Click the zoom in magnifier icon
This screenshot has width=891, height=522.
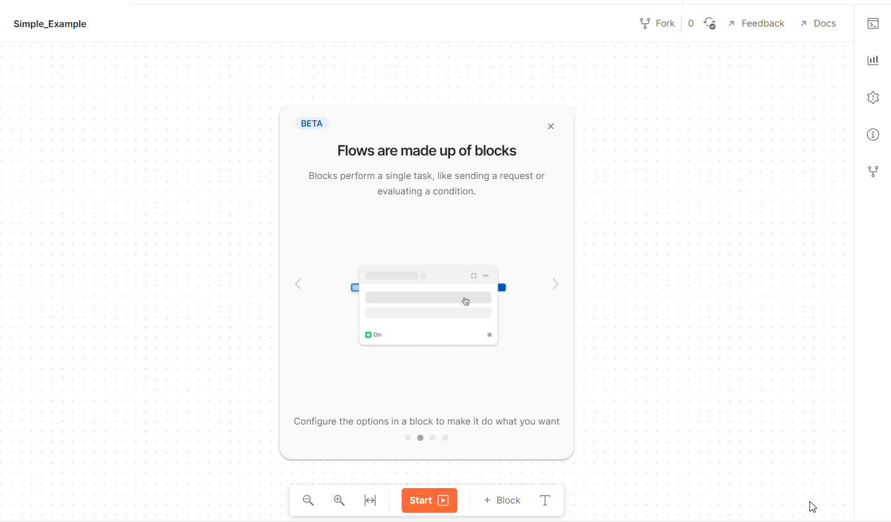[339, 500]
